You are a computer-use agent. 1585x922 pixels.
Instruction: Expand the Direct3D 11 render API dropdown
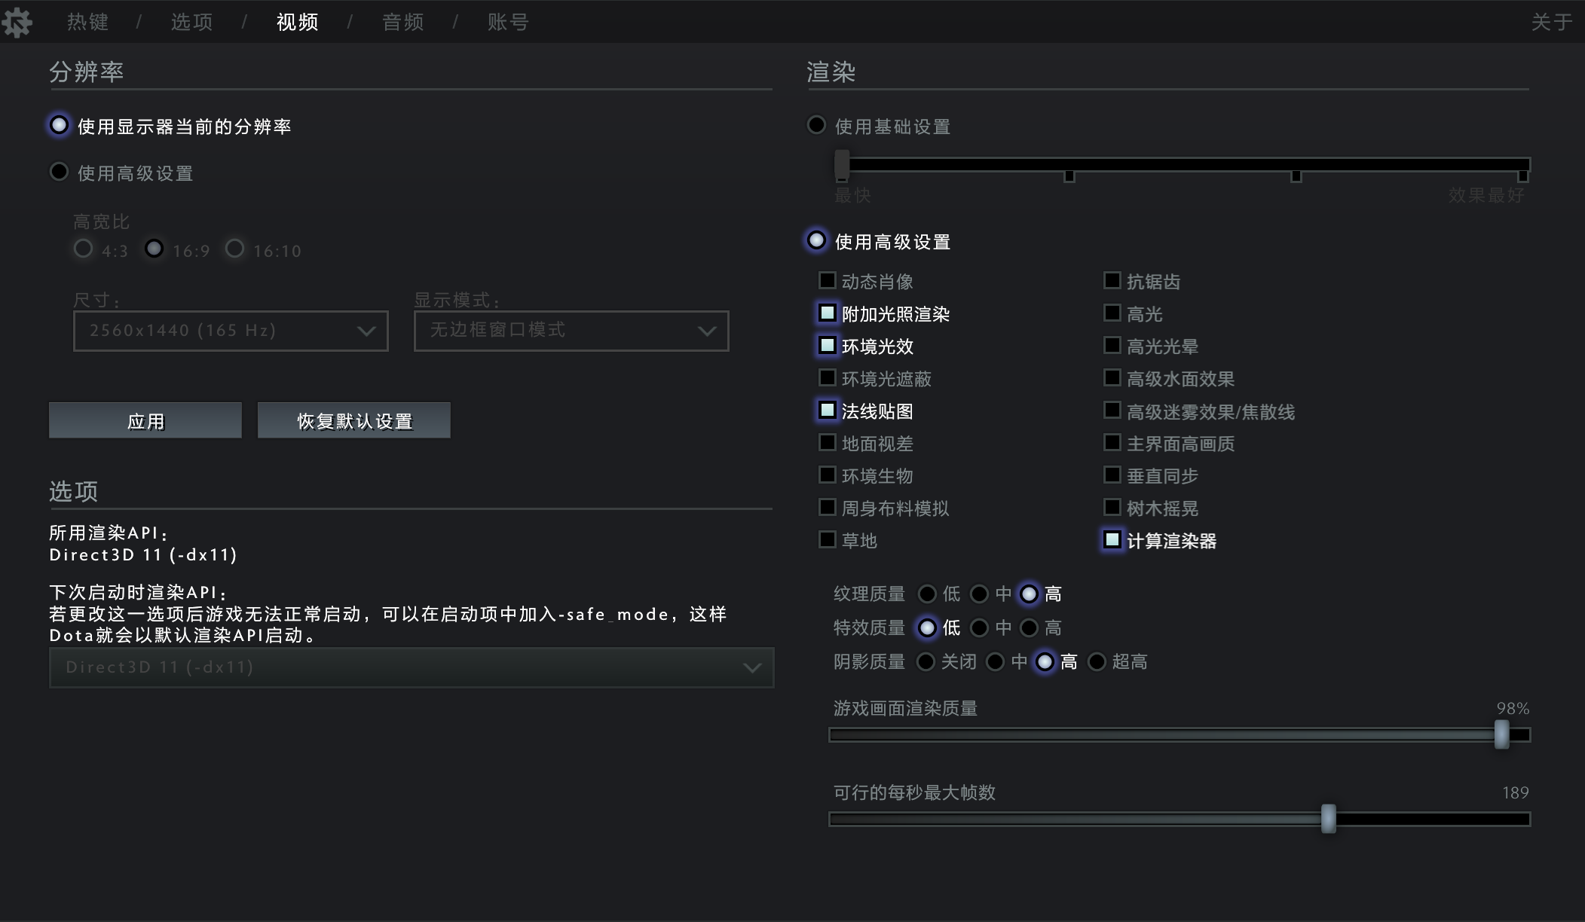412,667
